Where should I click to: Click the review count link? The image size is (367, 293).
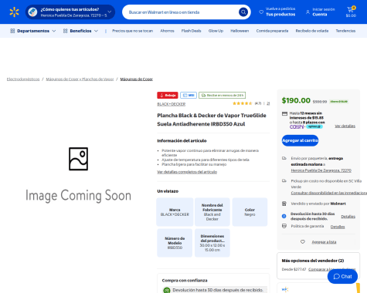tap(268, 103)
